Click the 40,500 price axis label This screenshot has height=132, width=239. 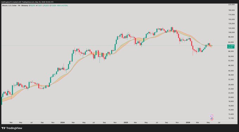231,71
